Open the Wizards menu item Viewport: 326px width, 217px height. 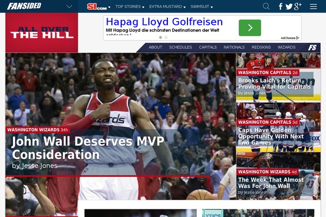click(x=286, y=47)
